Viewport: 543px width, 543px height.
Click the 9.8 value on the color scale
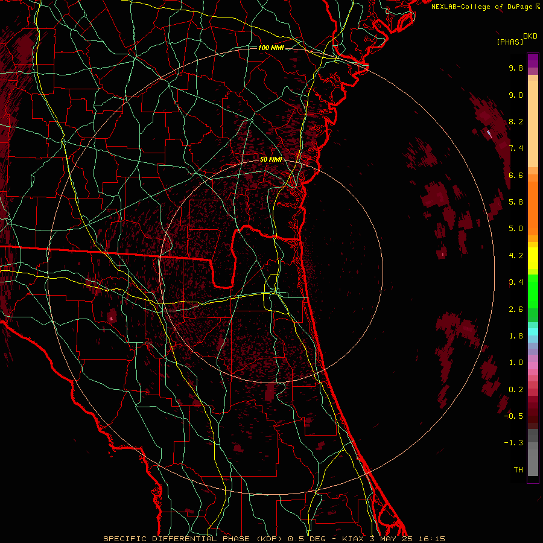516,68
